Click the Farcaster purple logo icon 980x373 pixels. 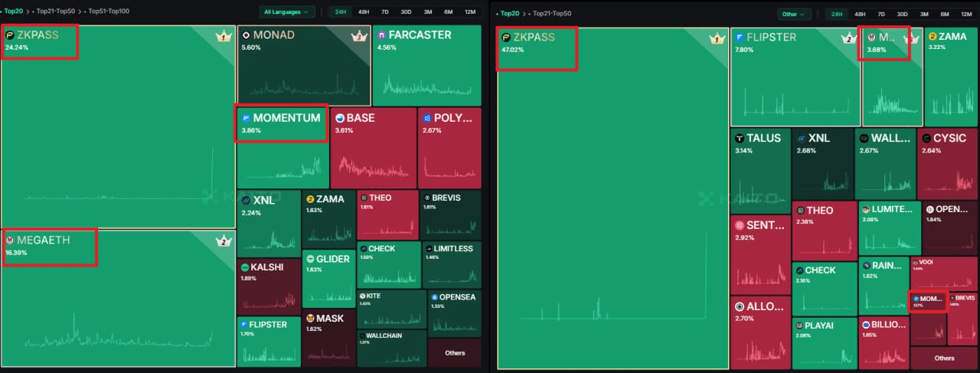pos(381,35)
